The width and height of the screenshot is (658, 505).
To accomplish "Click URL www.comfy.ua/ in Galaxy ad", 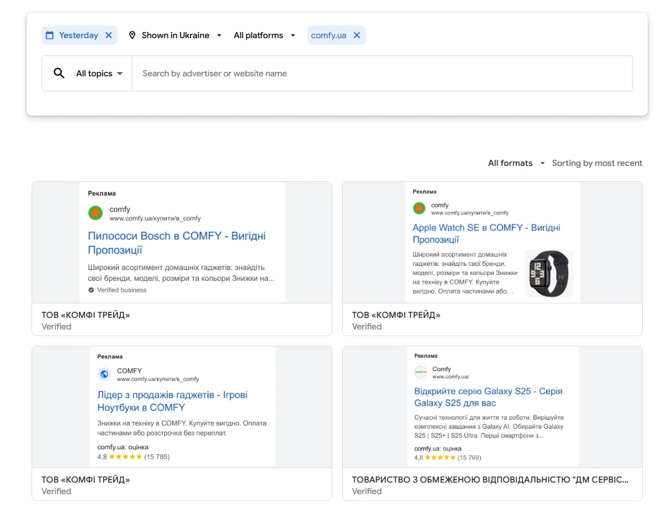I will pos(451,377).
